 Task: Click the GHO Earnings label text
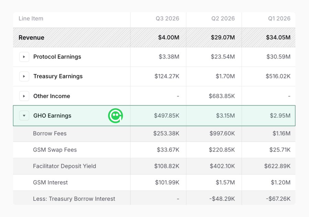52,116
